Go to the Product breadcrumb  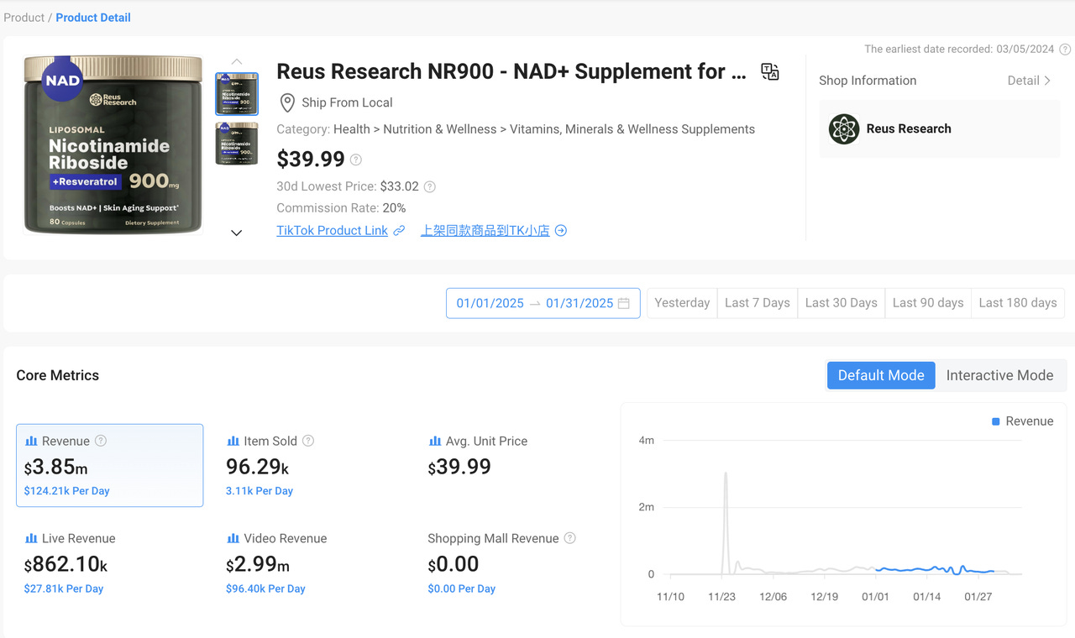(24, 18)
